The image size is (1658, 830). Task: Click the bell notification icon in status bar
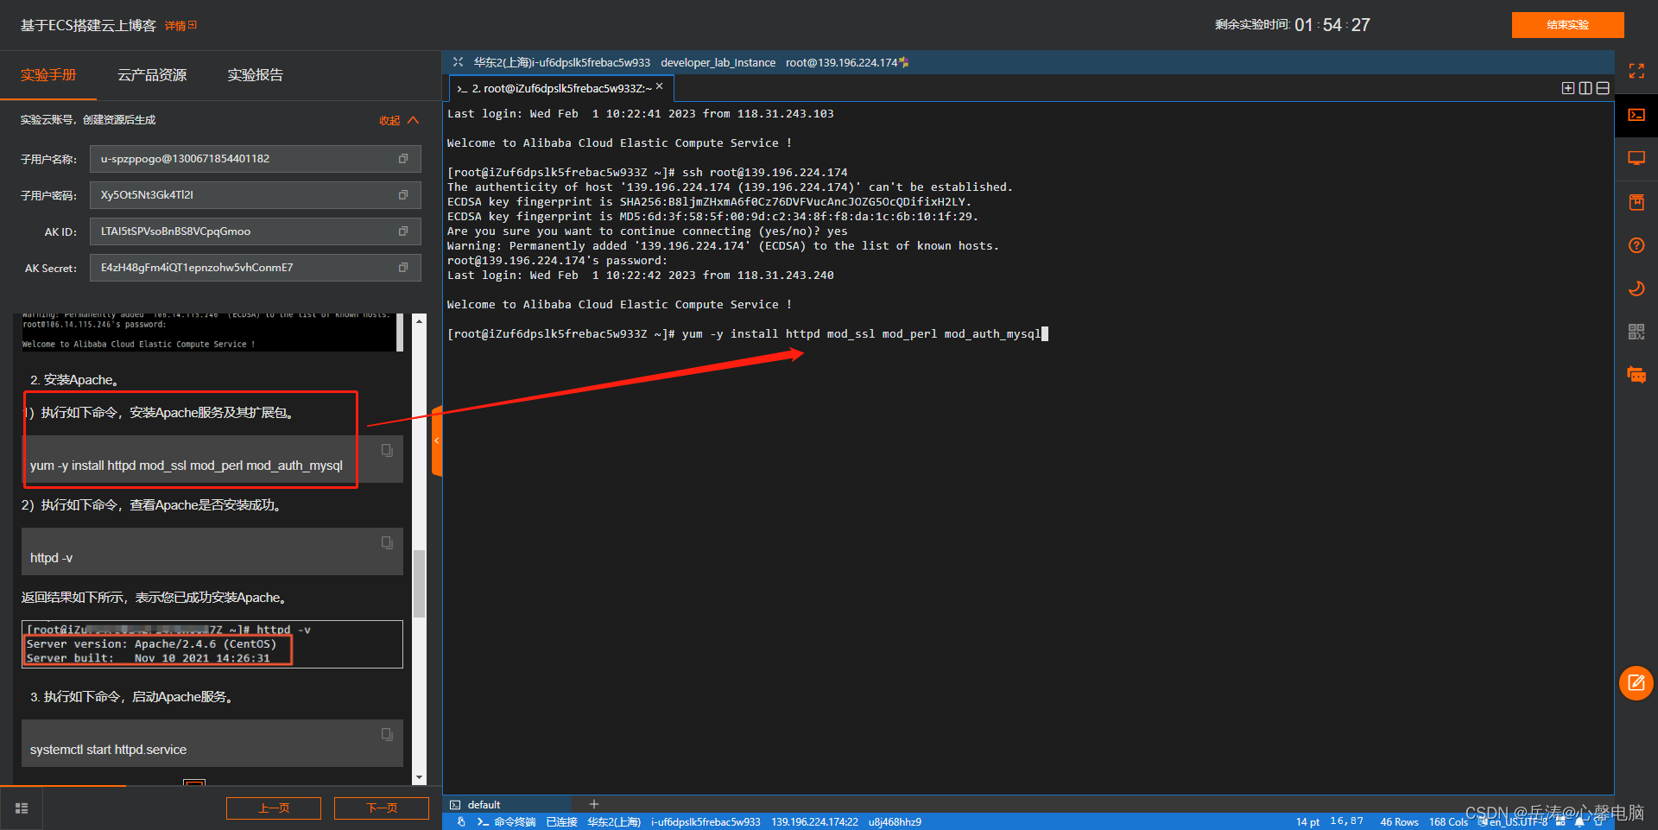coord(1579,822)
